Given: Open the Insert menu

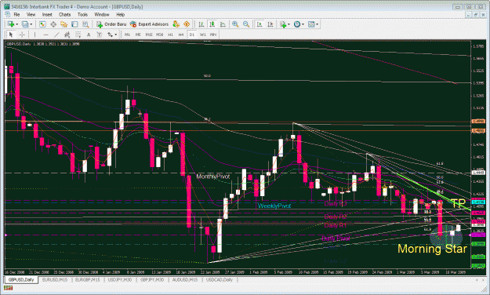Looking at the screenshot, I should tap(47, 14).
